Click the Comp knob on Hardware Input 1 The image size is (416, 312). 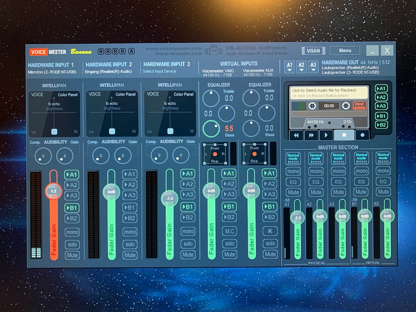tap(43, 156)
